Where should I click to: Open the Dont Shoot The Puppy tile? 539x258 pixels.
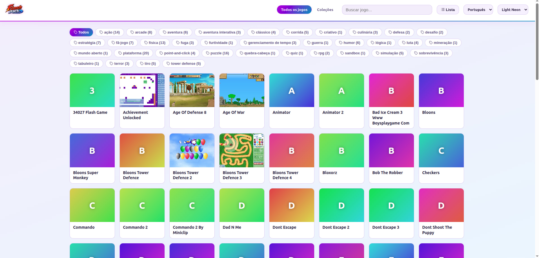441,213
